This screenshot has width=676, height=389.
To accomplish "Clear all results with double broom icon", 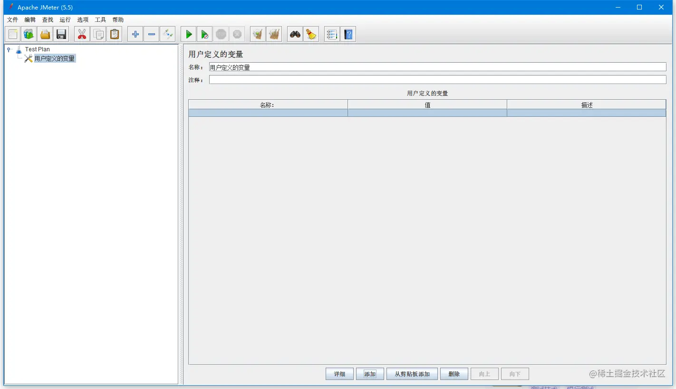I will click(x=274, y=34).
